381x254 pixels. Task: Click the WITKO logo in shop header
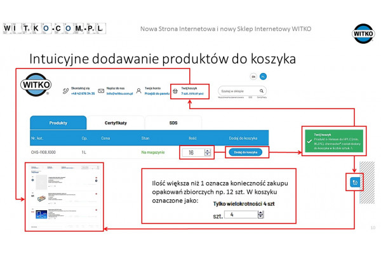[x=36, y=85]
